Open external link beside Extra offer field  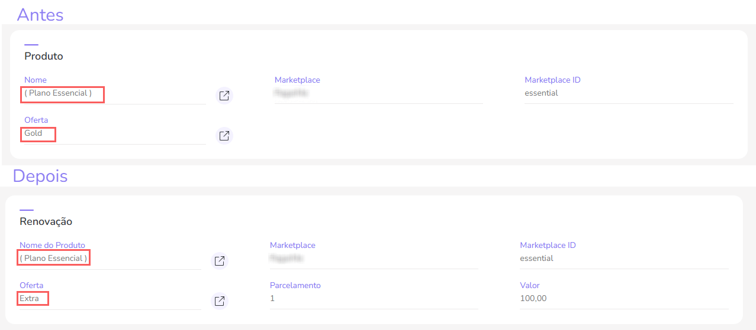[220, 301]
